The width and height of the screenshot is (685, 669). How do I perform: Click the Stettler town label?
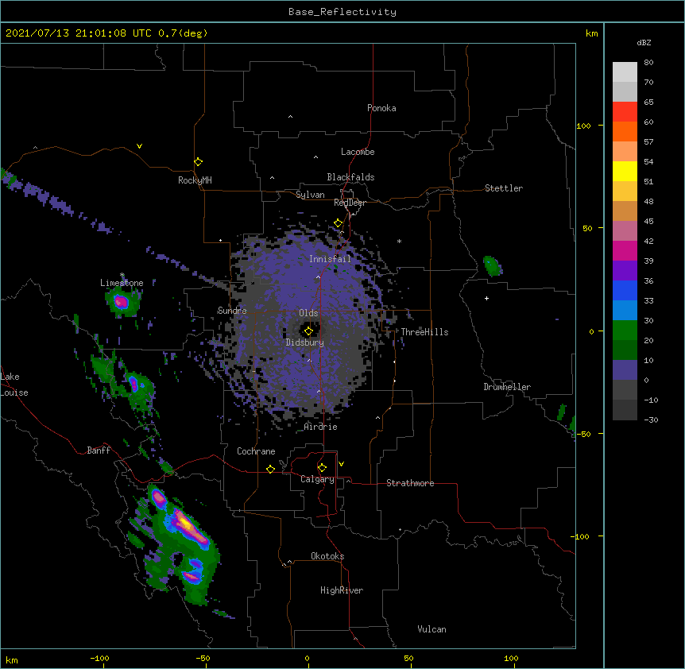(x=504, y=188)
